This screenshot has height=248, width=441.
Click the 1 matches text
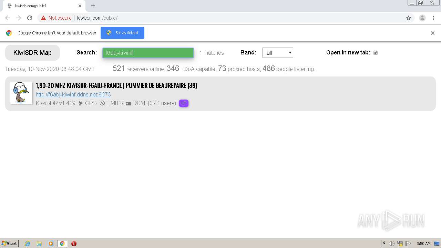tap(212, 53)
